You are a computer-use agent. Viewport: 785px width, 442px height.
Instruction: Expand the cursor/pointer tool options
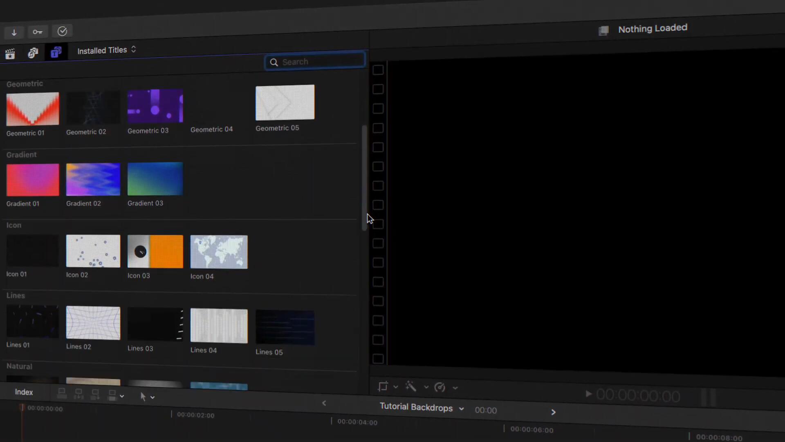152,396
